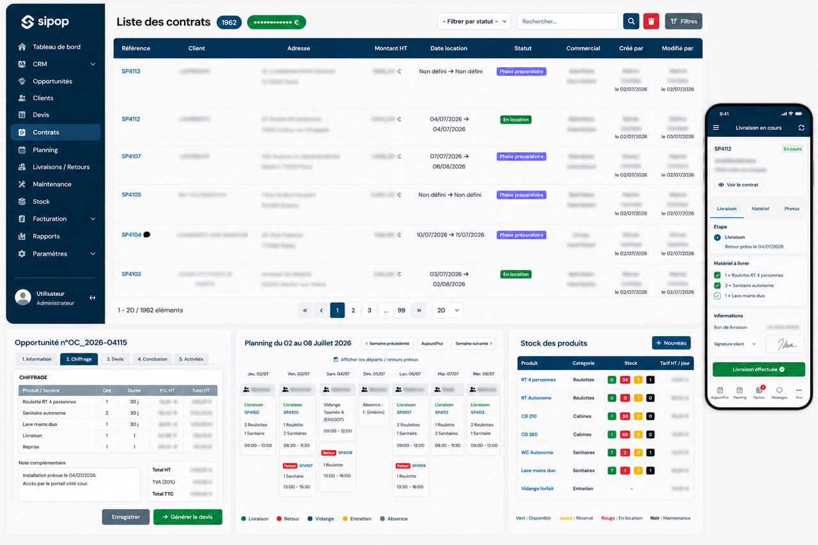Focus the Rechercher search field
818x545 pixels.
[x=567, y=21]
